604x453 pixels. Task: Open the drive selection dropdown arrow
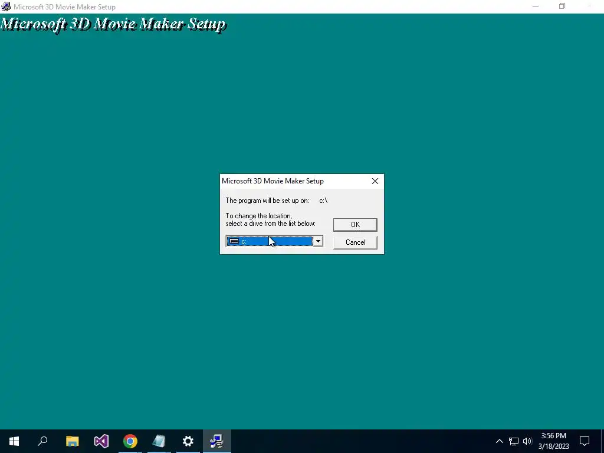pos(318,241)
